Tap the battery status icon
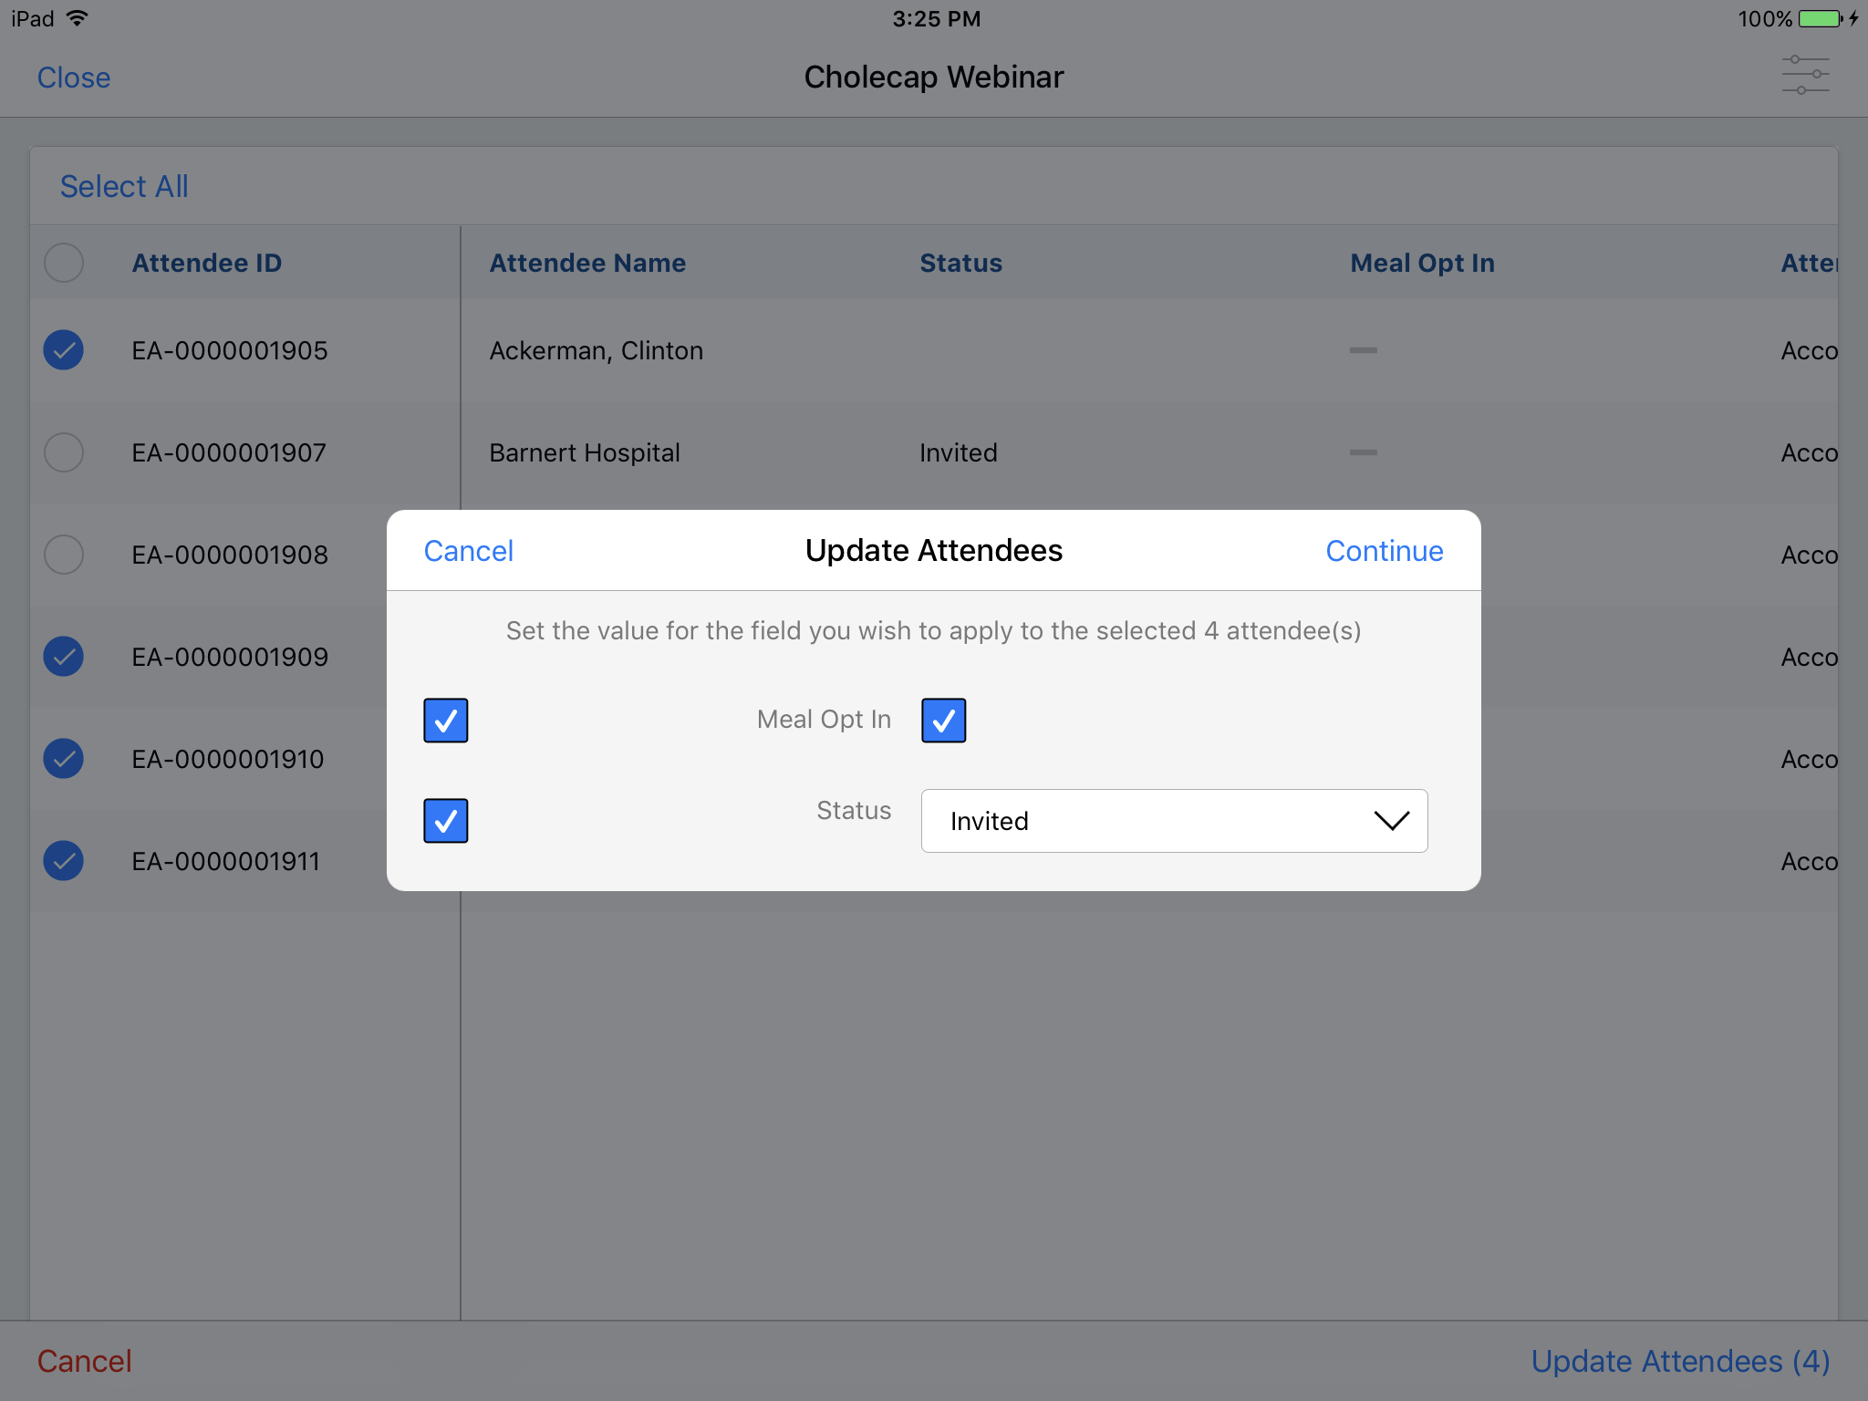Screen dimensions: 1868x1401 click(x=1820, y=18)
